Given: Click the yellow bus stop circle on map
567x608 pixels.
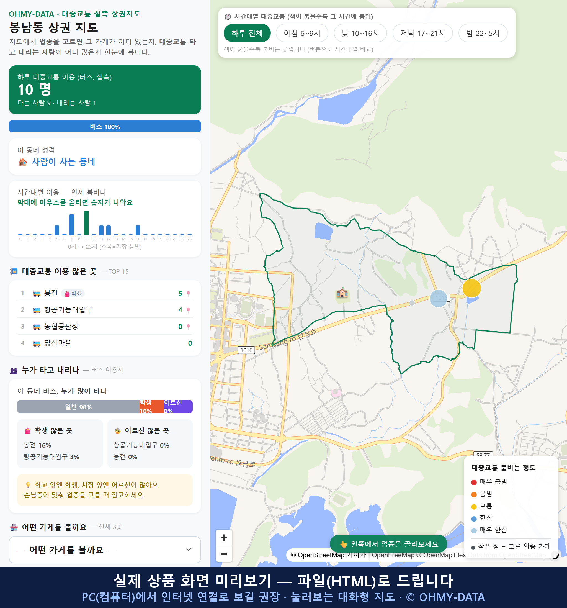Looking at the screenshot, I should (472, 288).
